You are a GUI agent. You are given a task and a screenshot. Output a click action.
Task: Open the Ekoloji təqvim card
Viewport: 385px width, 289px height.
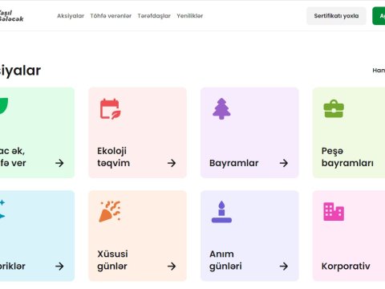(x=137, y=132)
